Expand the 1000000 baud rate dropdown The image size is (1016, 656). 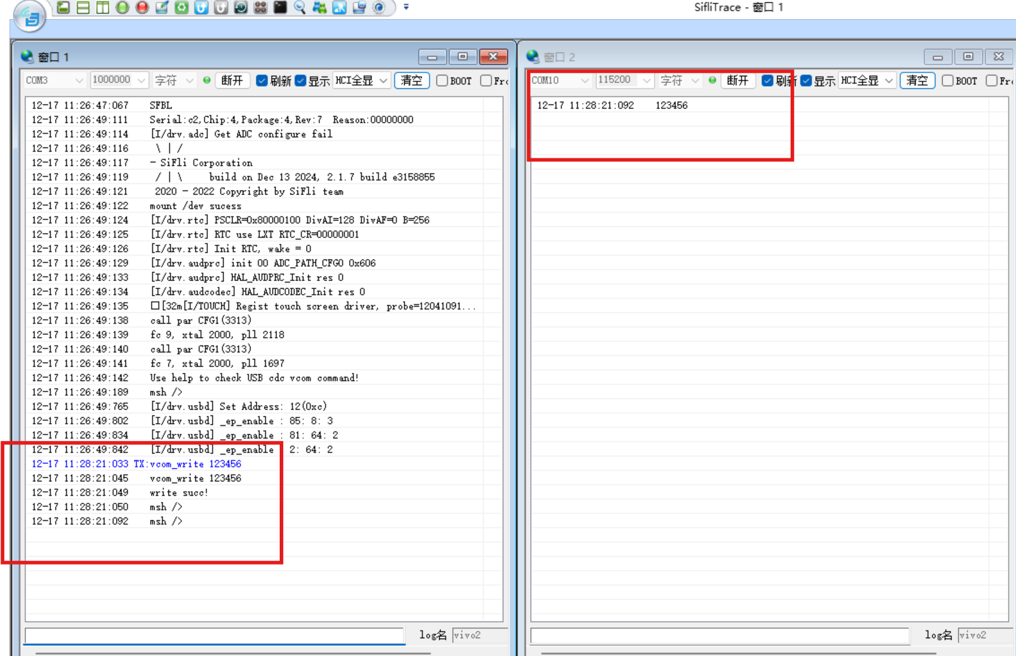pos(119,80)
